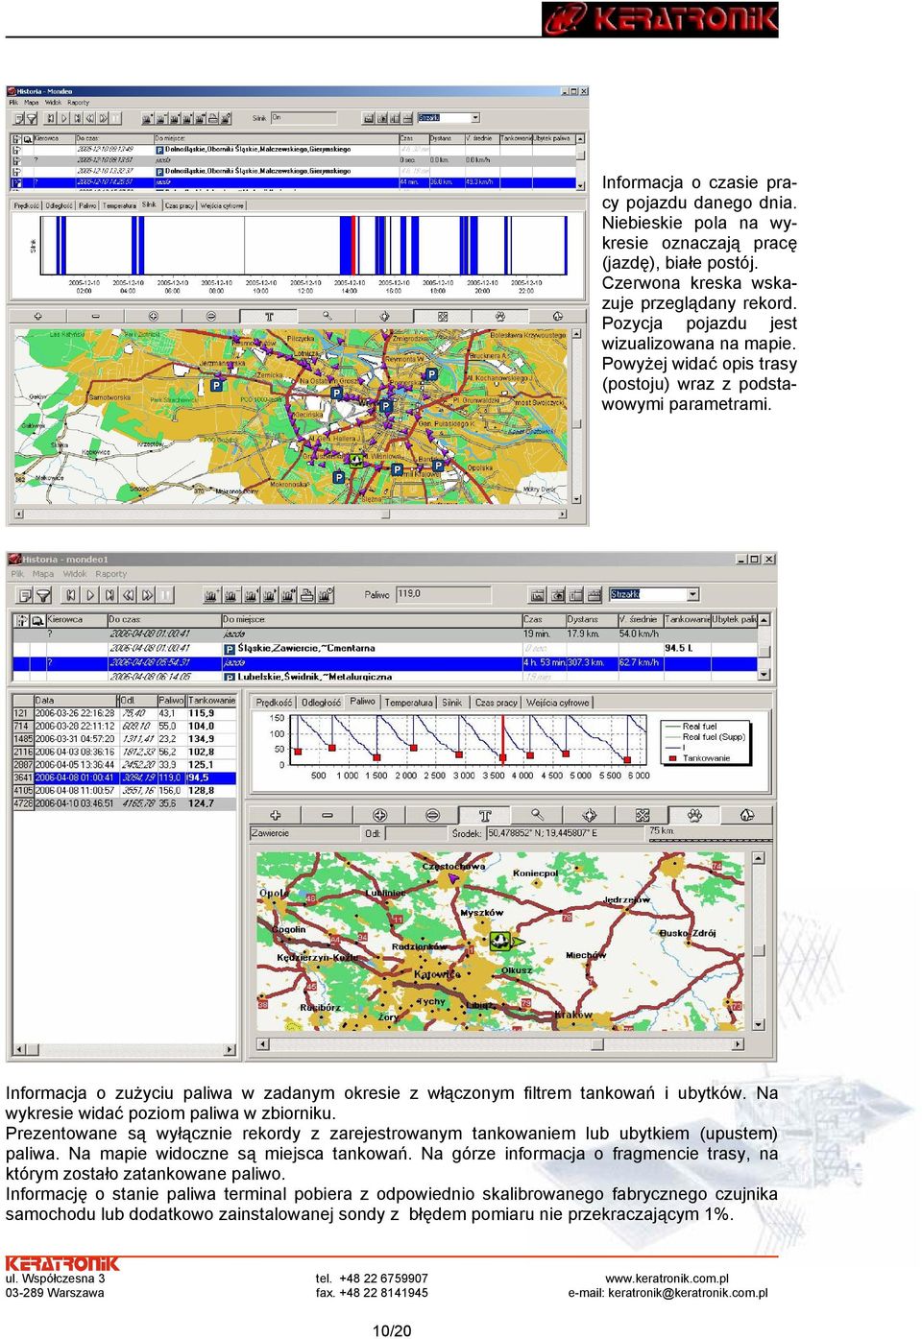The image size is (922, 1339).
Task: Click the fast-forward button in mondeo1 toolbar
Action: (x=148, y=595)
